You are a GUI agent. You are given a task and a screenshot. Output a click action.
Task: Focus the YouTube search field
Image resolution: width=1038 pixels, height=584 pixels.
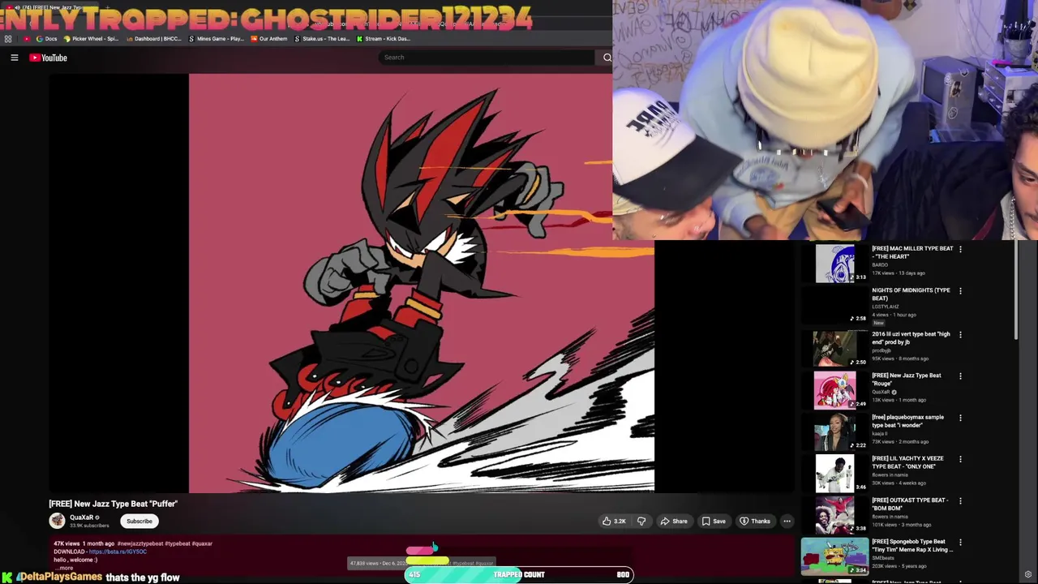[487, 58]
